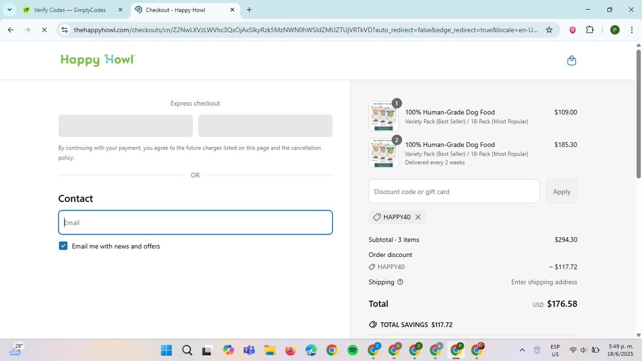Viewport: 642px width, 361px height.
Task: Click the Apply discount button
Action: click(x=562, y=191)
